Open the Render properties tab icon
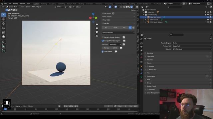This screenshot has height=119, width=213. point(141,44)
